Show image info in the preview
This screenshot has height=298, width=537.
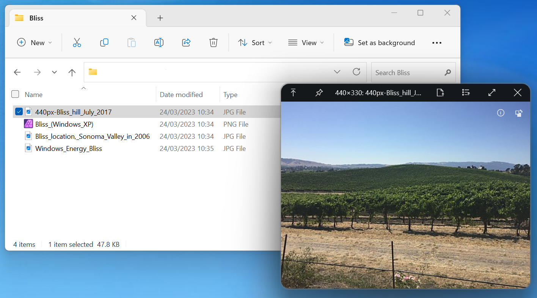coord(501,113)
